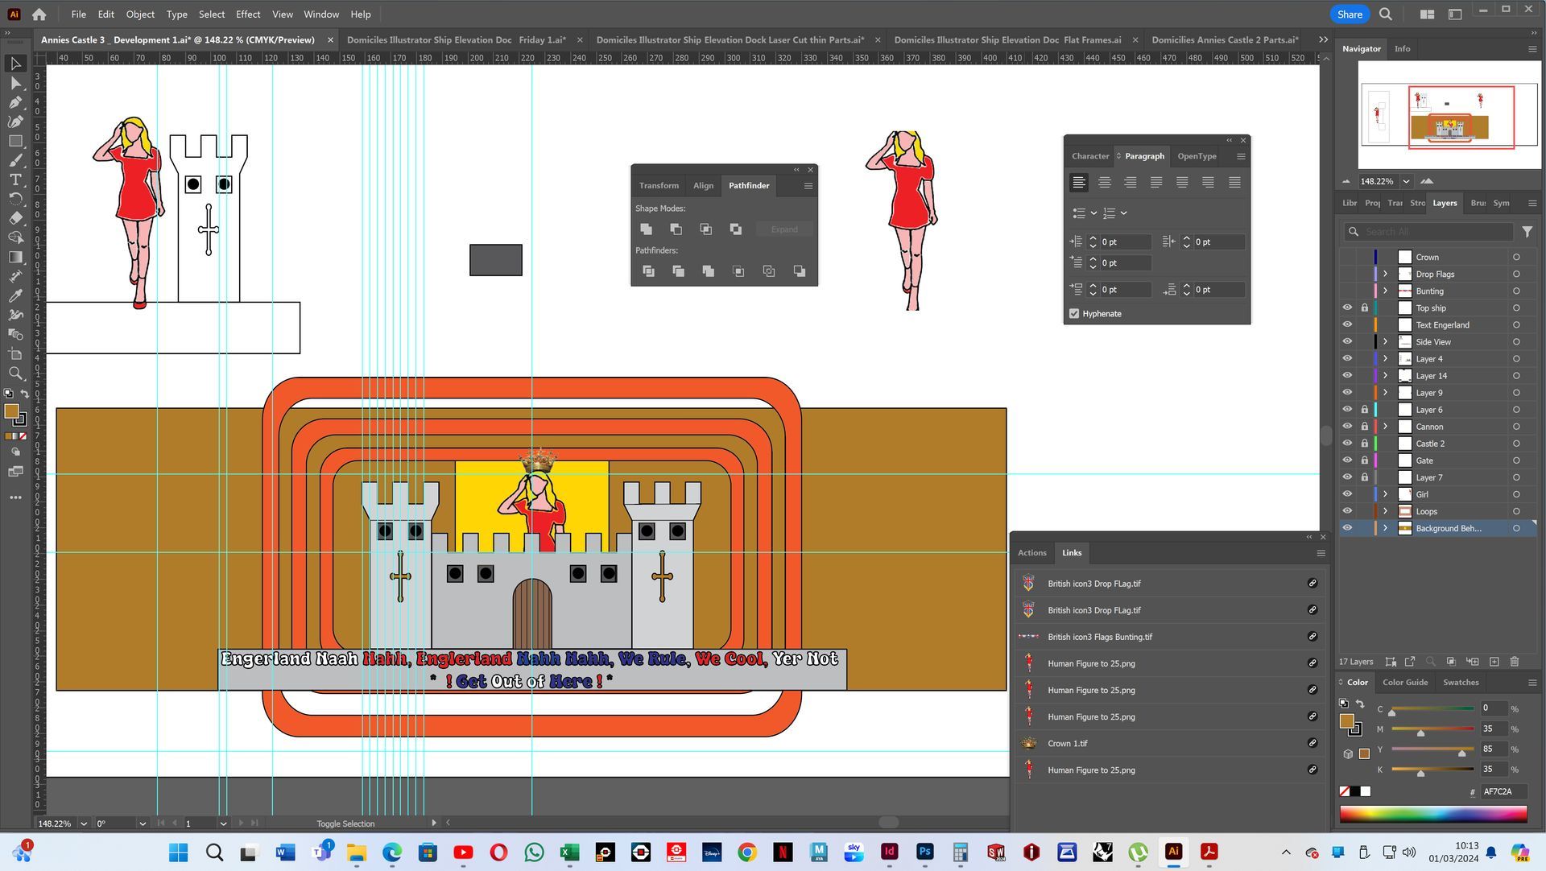This screenshot has width=1546, height=871.
Task: Click the color spectrum bar
Action: [x=1432, y=815]
